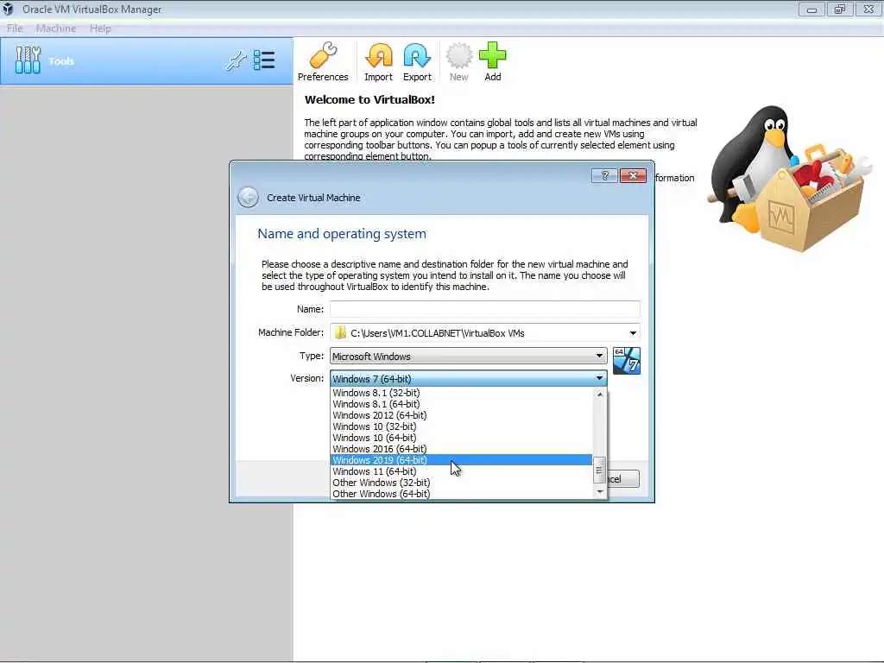The width and height of the screenshot is (884, 663).
Task: Click the folder icon in Machine Folder field
Action: 340,333
